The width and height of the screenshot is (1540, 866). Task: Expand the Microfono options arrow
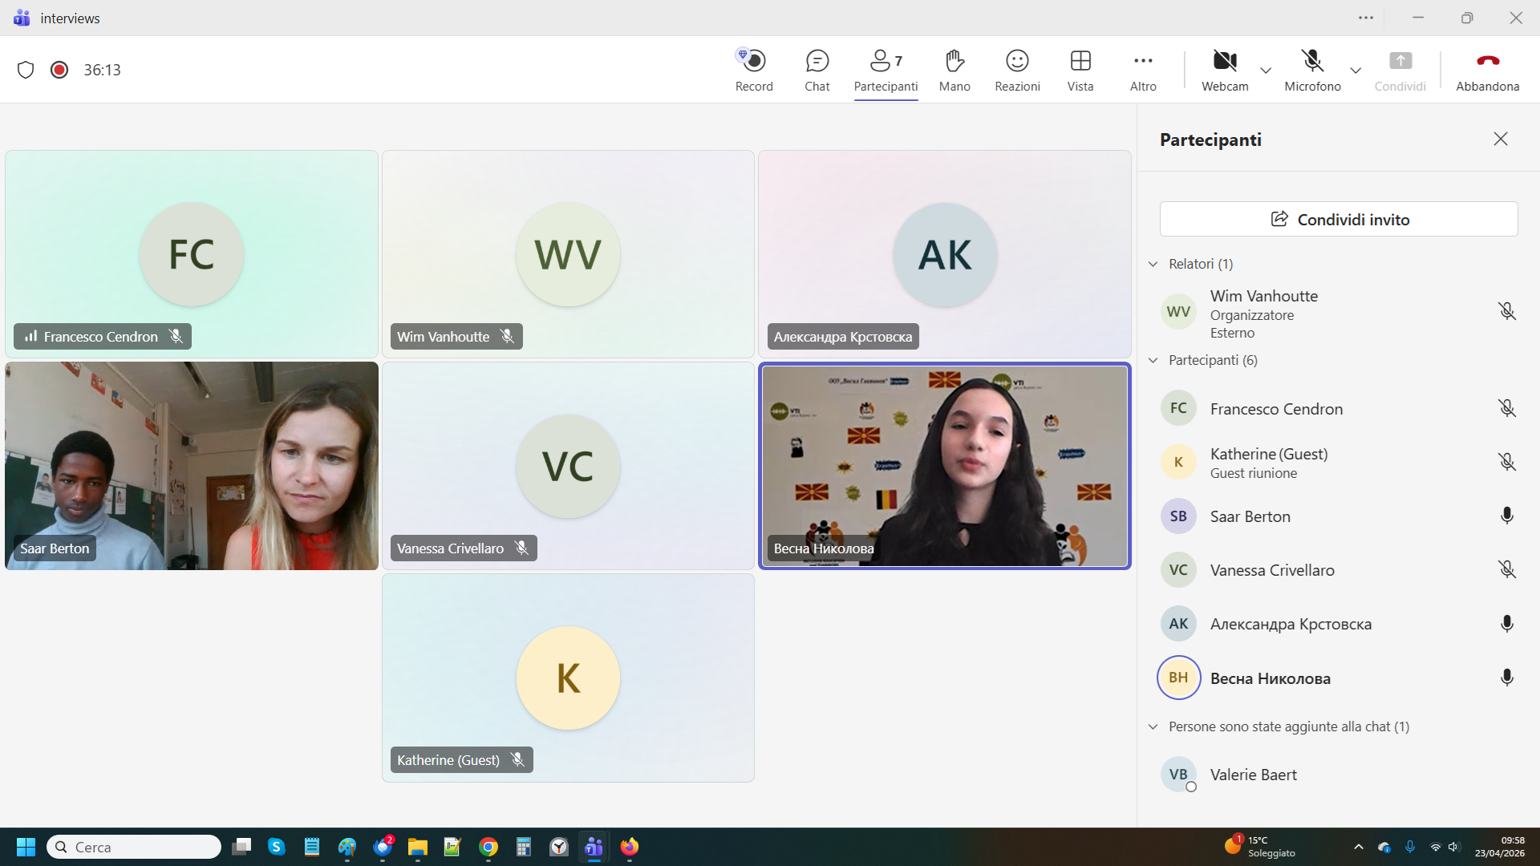click(1356, 71)
